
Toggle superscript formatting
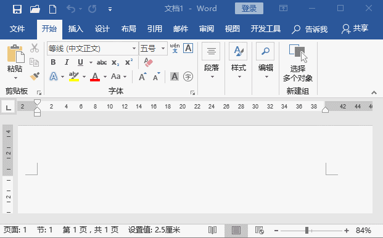coord(129,62)
